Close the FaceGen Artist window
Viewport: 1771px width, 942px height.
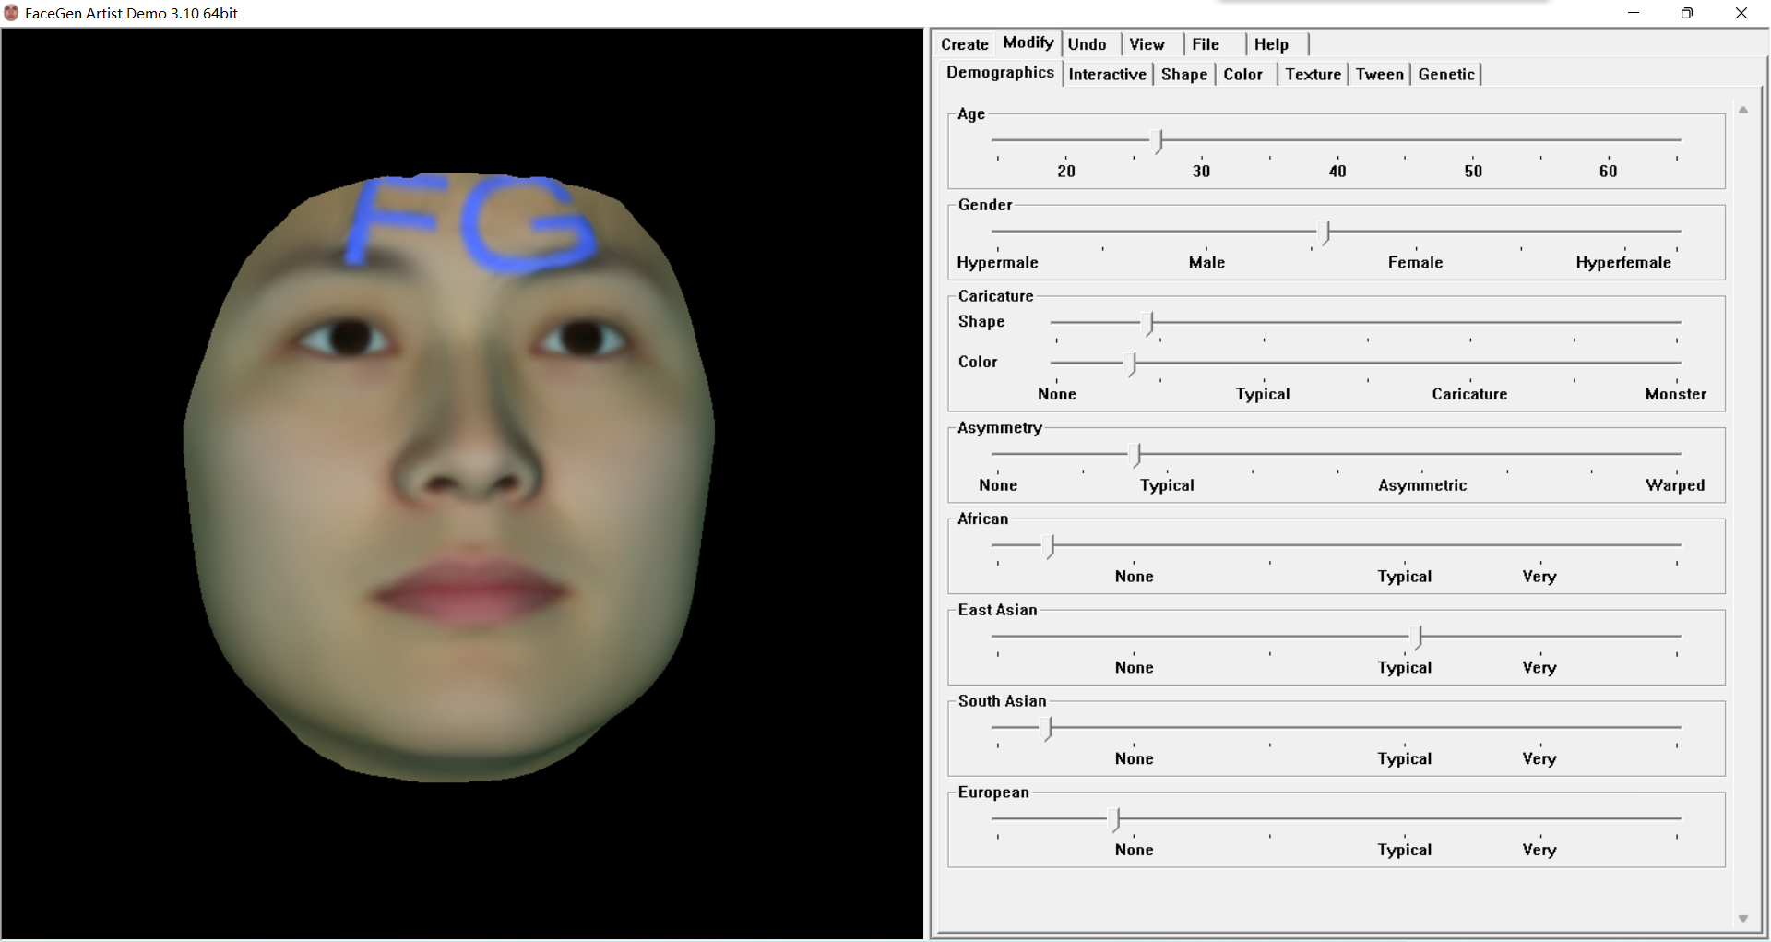tap(1741, 13)
